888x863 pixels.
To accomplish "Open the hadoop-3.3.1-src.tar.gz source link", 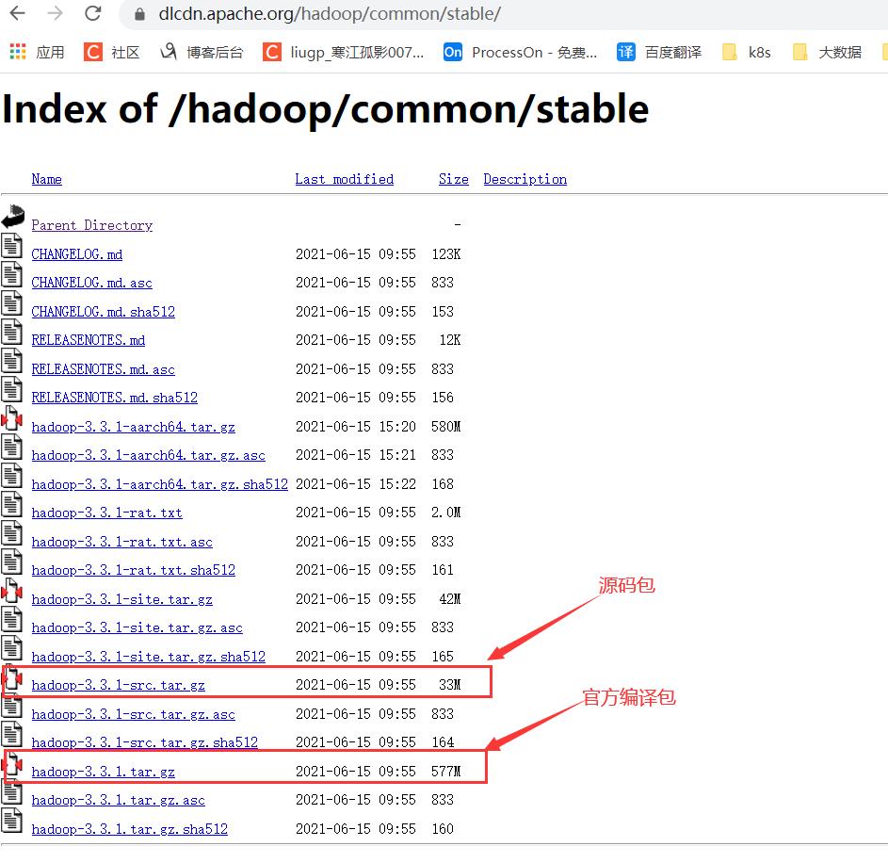I will click(x=117, y=685).
